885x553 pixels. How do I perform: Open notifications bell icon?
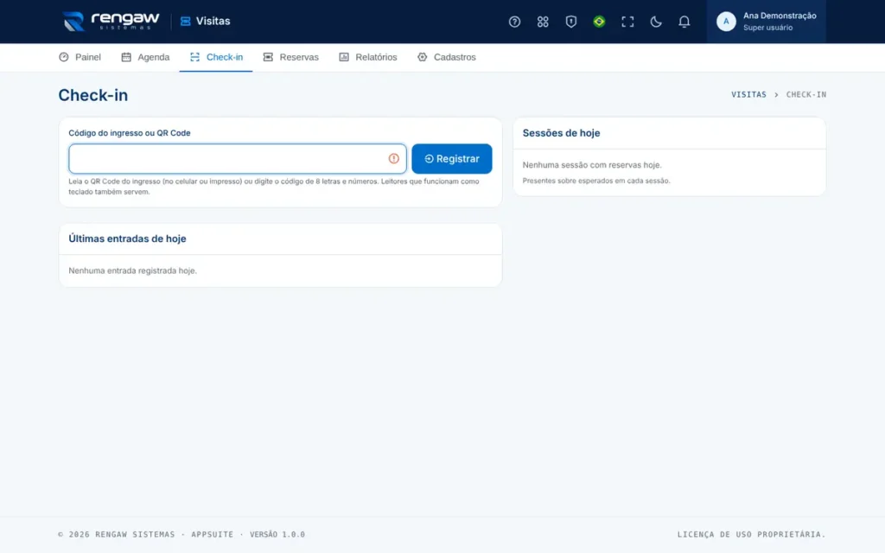click(684, 22)
